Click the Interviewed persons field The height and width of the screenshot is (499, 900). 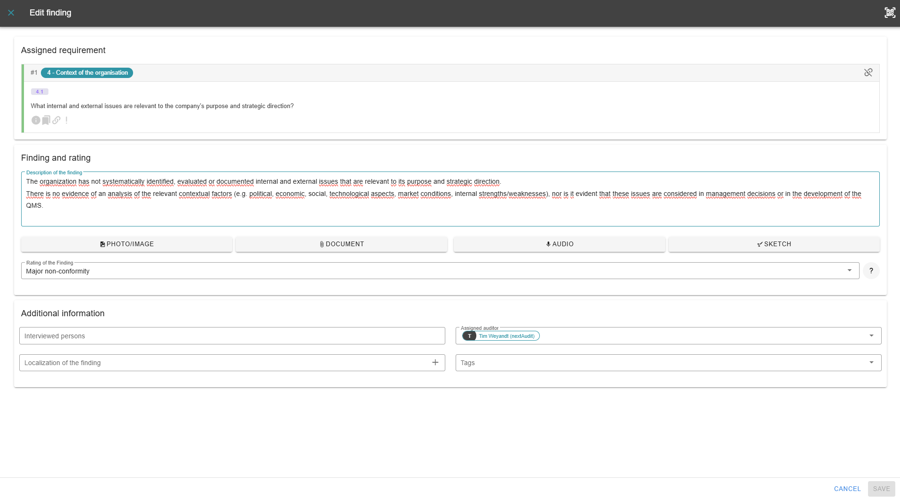(232, 336)
